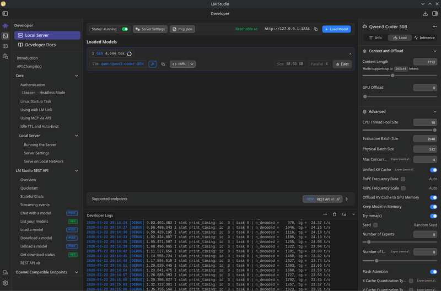Image resolution: width=441 pixels, height=291 pixels.
Task: Collapse the Local Server docs subsection
Action: coord(77,136)
